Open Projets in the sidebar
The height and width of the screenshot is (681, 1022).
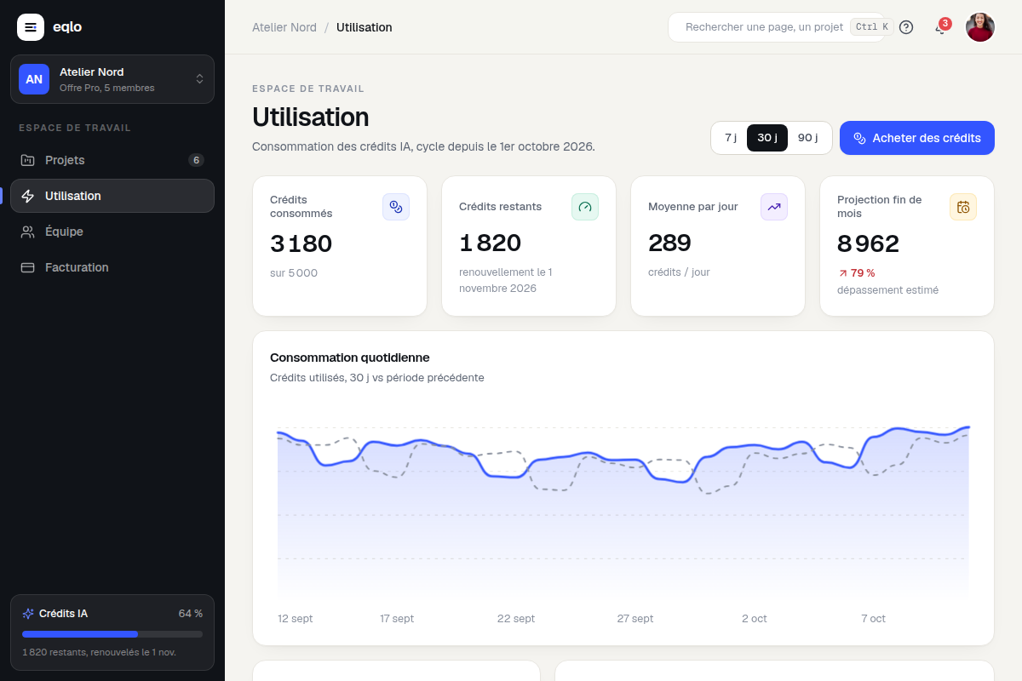pyautogui.click(x=112, y=160)
